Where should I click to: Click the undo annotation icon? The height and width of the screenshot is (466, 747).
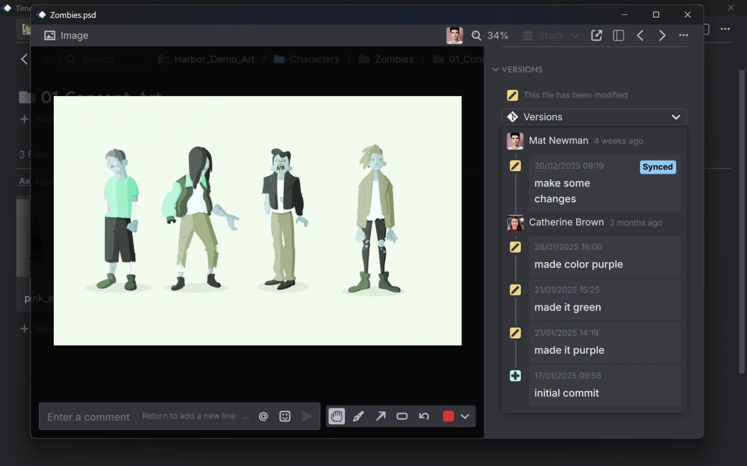point(424,416)
